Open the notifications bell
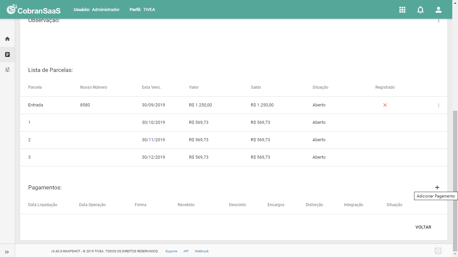The width and height of the screenshot is (458, 257). [420, 10]
